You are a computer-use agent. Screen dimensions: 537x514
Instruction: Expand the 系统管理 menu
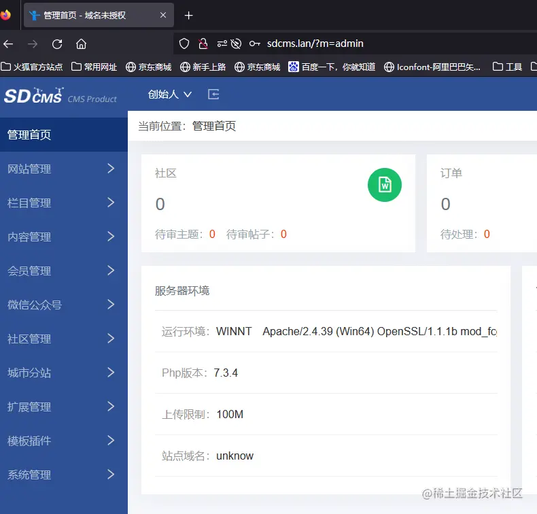64,475
